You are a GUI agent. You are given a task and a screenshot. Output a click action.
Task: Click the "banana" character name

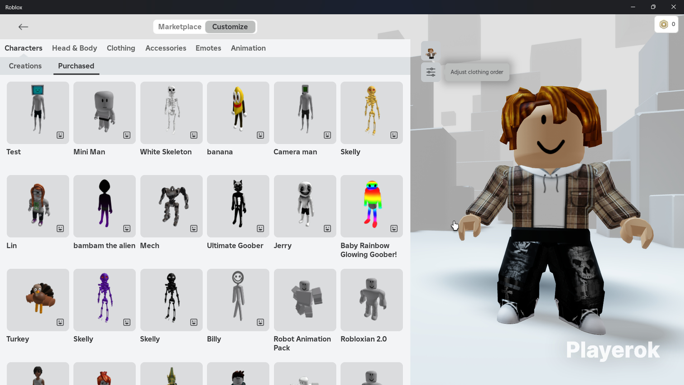(x=220, y=152)
